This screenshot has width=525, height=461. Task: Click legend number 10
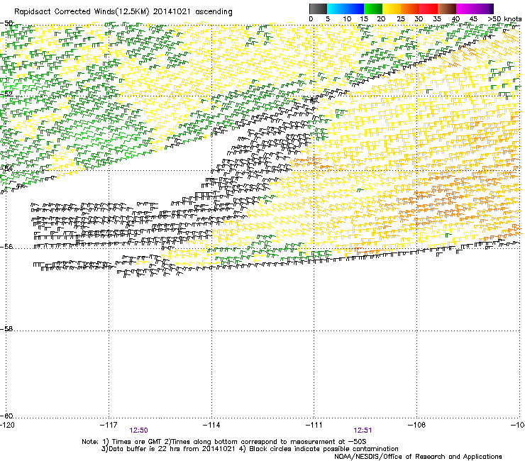347,19
